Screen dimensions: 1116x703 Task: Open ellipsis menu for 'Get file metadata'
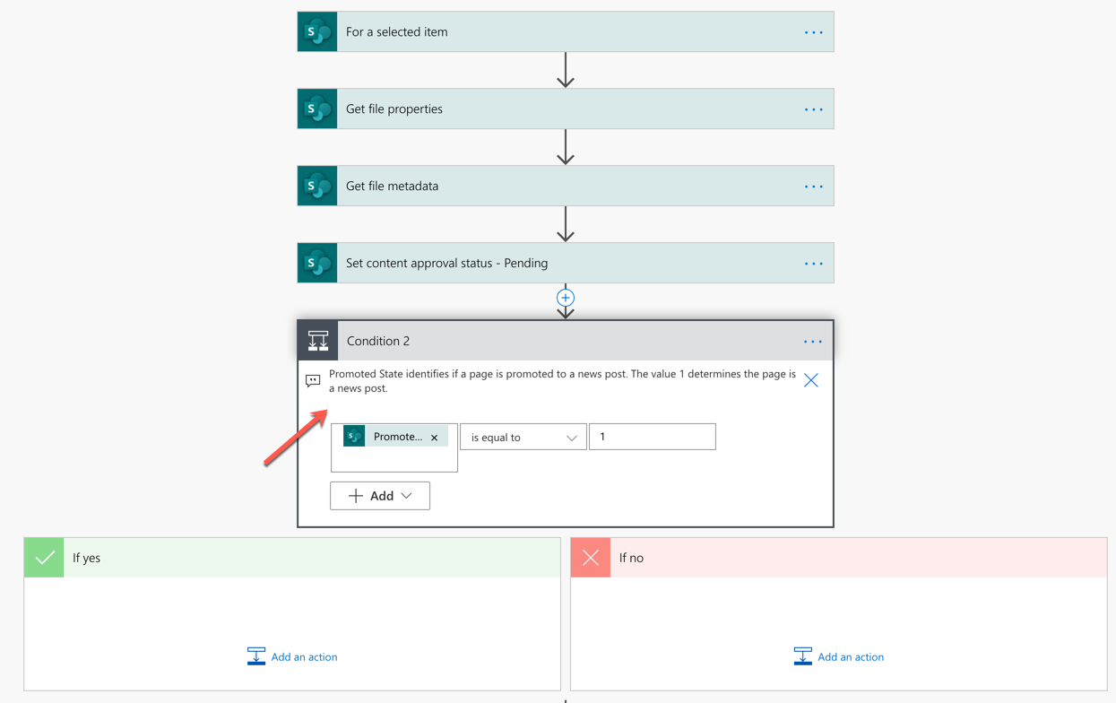click(813, 187)
